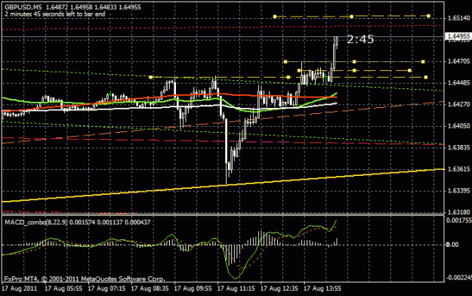
Task: Click the '17 Aug 2011' date label
Action: (20, 288)
